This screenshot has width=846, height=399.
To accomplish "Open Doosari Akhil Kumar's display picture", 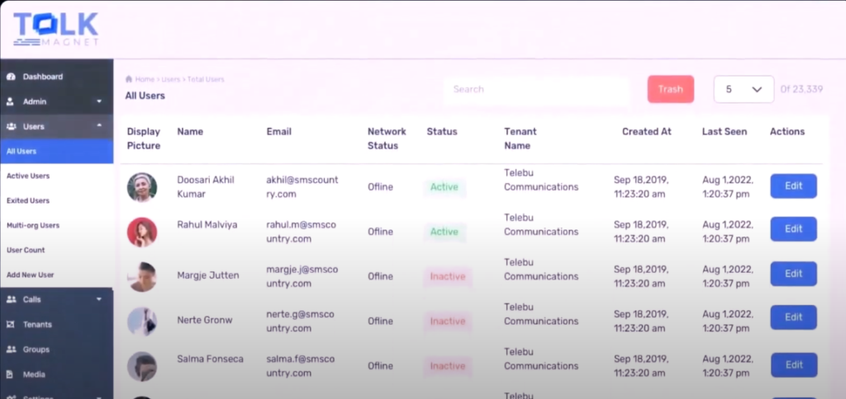I will coord(142,187).
